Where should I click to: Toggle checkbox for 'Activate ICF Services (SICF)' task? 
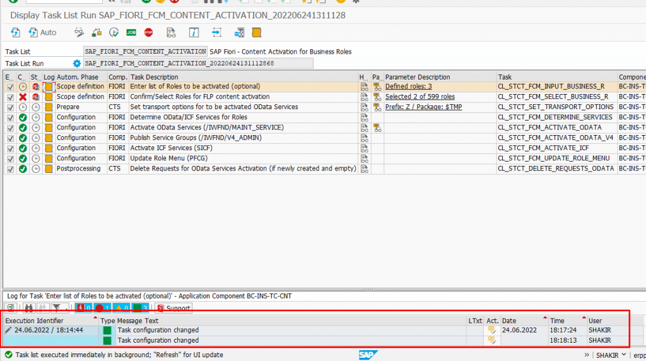(x=10, y=149)
